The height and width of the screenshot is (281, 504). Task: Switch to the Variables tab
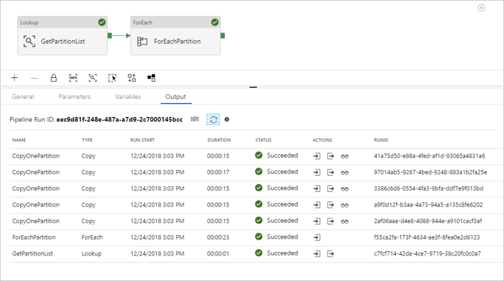coord(128,97)
